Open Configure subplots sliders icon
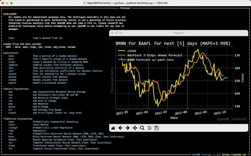This screenshot has height=156, width=251. click(149, 128)
